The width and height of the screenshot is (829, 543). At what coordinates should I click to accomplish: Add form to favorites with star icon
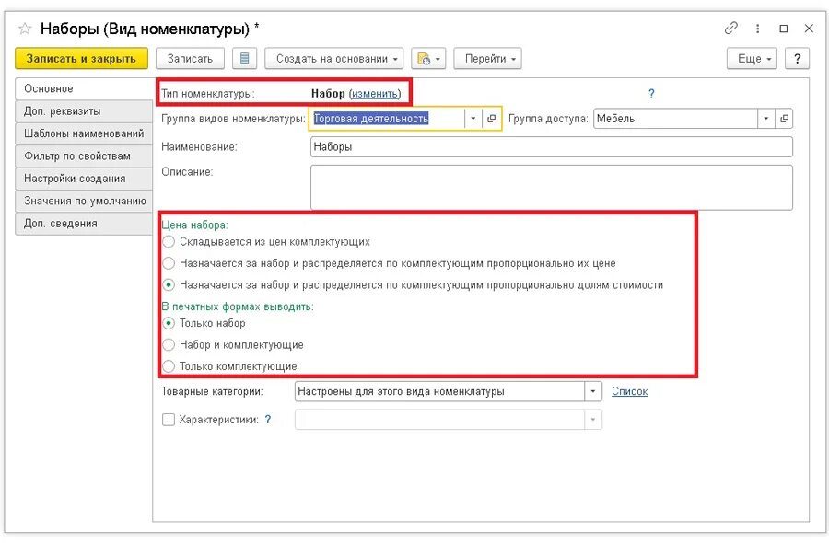pos(25,29)
